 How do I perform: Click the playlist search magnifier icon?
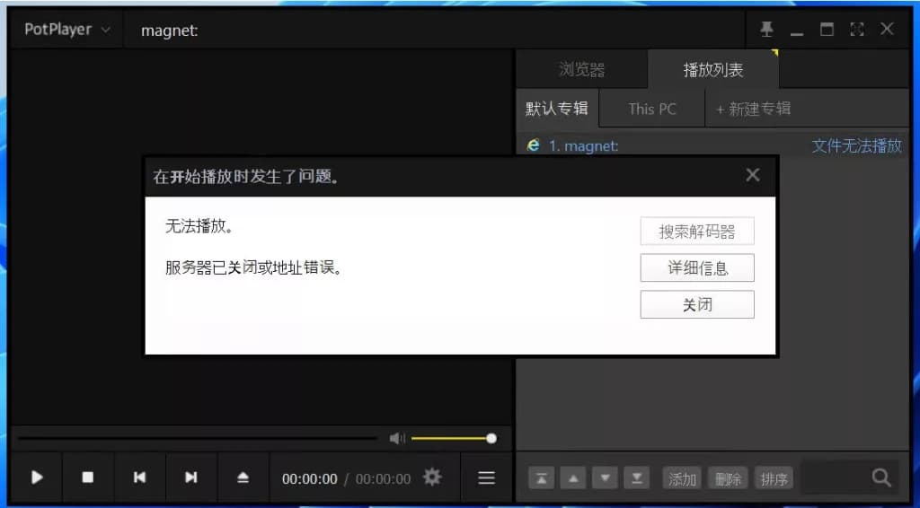[881, 478]
